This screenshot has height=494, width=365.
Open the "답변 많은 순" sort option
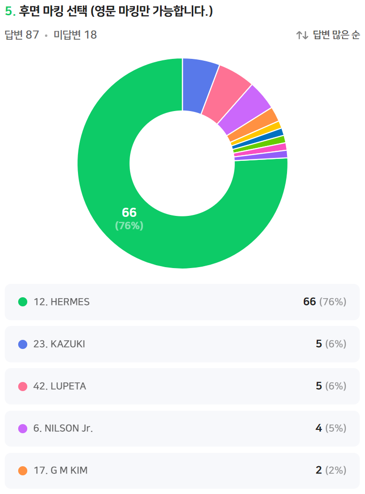tap(336, 35)
